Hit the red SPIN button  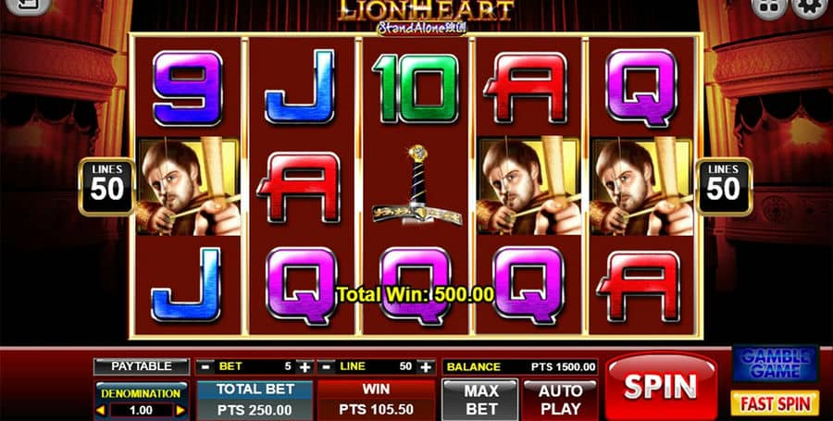pos(661,386)
